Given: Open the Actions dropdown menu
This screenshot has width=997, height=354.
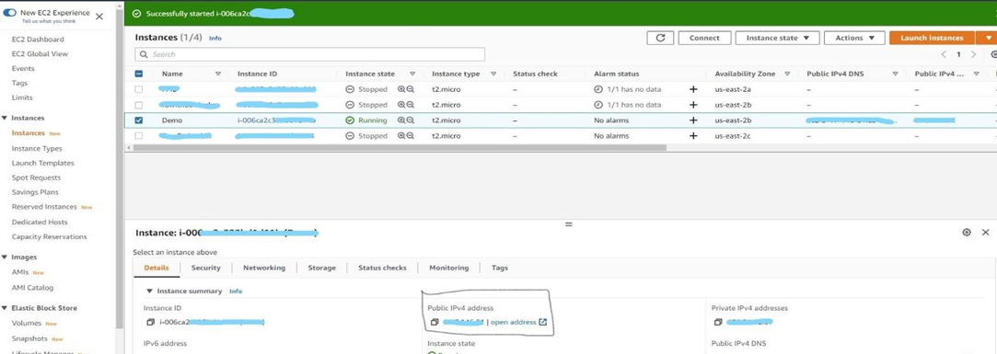Looking at the screenshot, I should [x=854, y=38].
